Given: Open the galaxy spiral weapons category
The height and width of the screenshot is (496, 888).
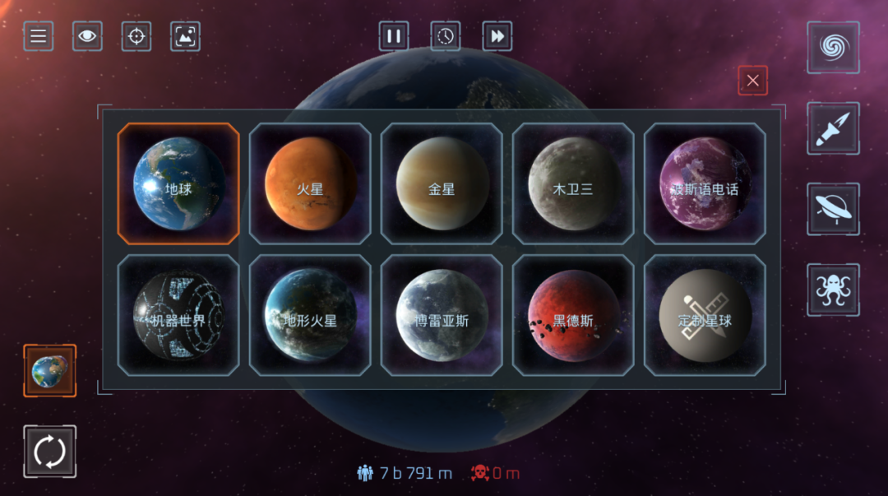Looking at the screenshot, I should [x=833, y=48].
